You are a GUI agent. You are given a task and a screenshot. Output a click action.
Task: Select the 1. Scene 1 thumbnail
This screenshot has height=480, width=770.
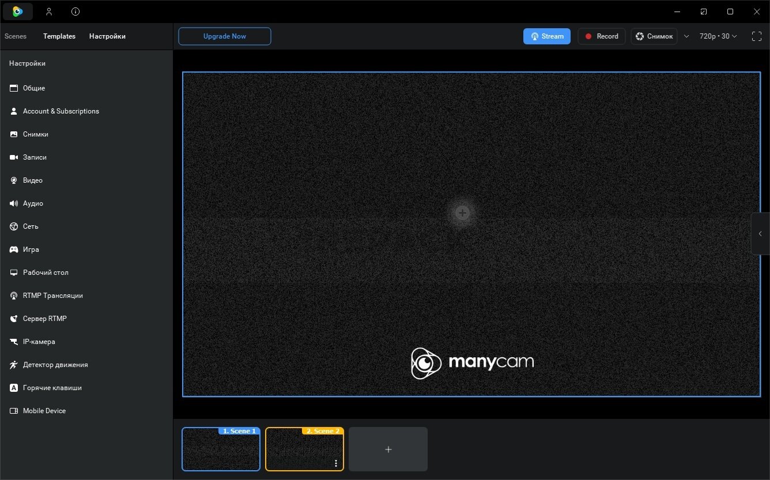pyautogui.click(x=221, y=449)
